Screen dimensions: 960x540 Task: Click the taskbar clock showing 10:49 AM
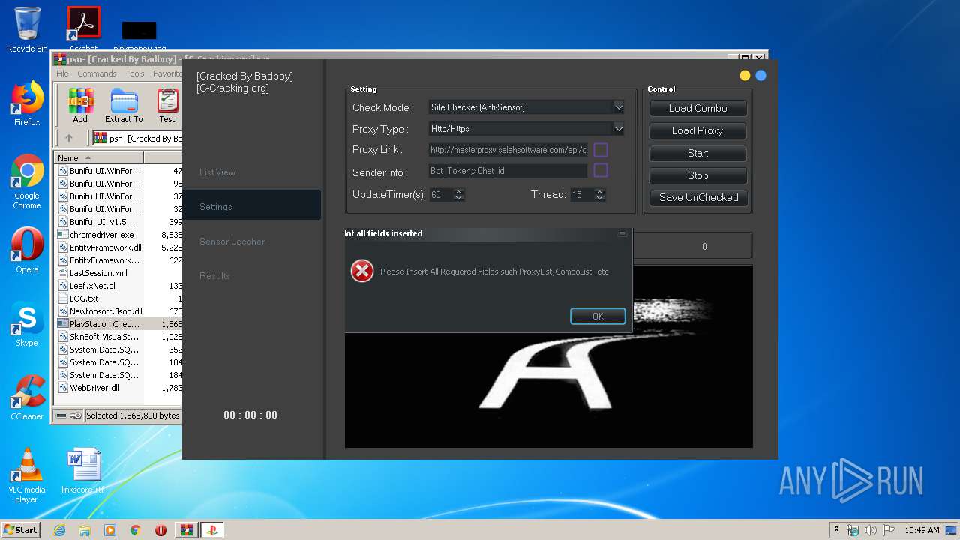pyautogui.click(x=922, y=530)
